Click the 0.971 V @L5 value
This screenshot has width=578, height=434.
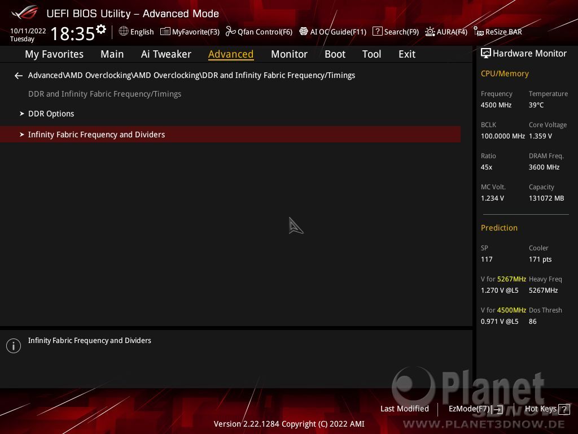[500, 322]
